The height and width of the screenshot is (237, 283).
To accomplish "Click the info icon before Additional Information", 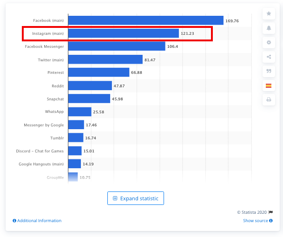I will [14, 221].
